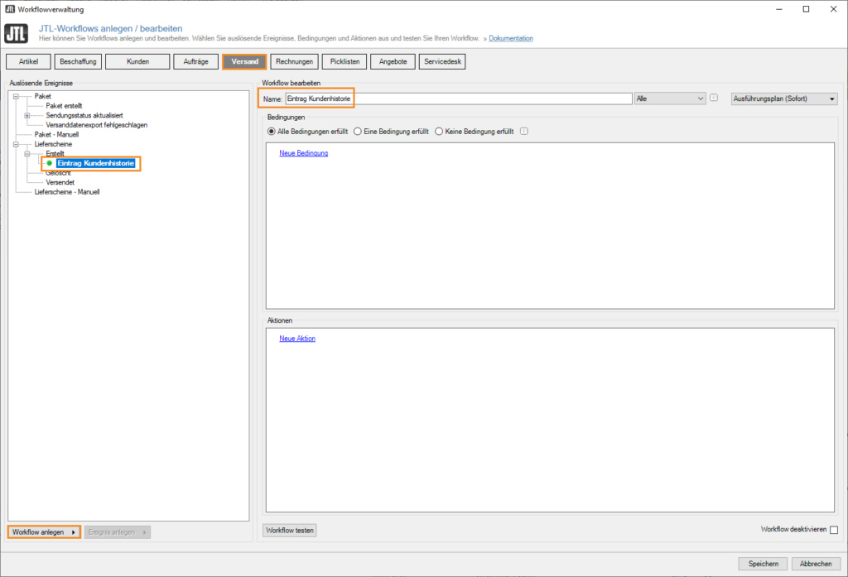Expand the Sendungsstatus aktualisiert tree node

28,114
